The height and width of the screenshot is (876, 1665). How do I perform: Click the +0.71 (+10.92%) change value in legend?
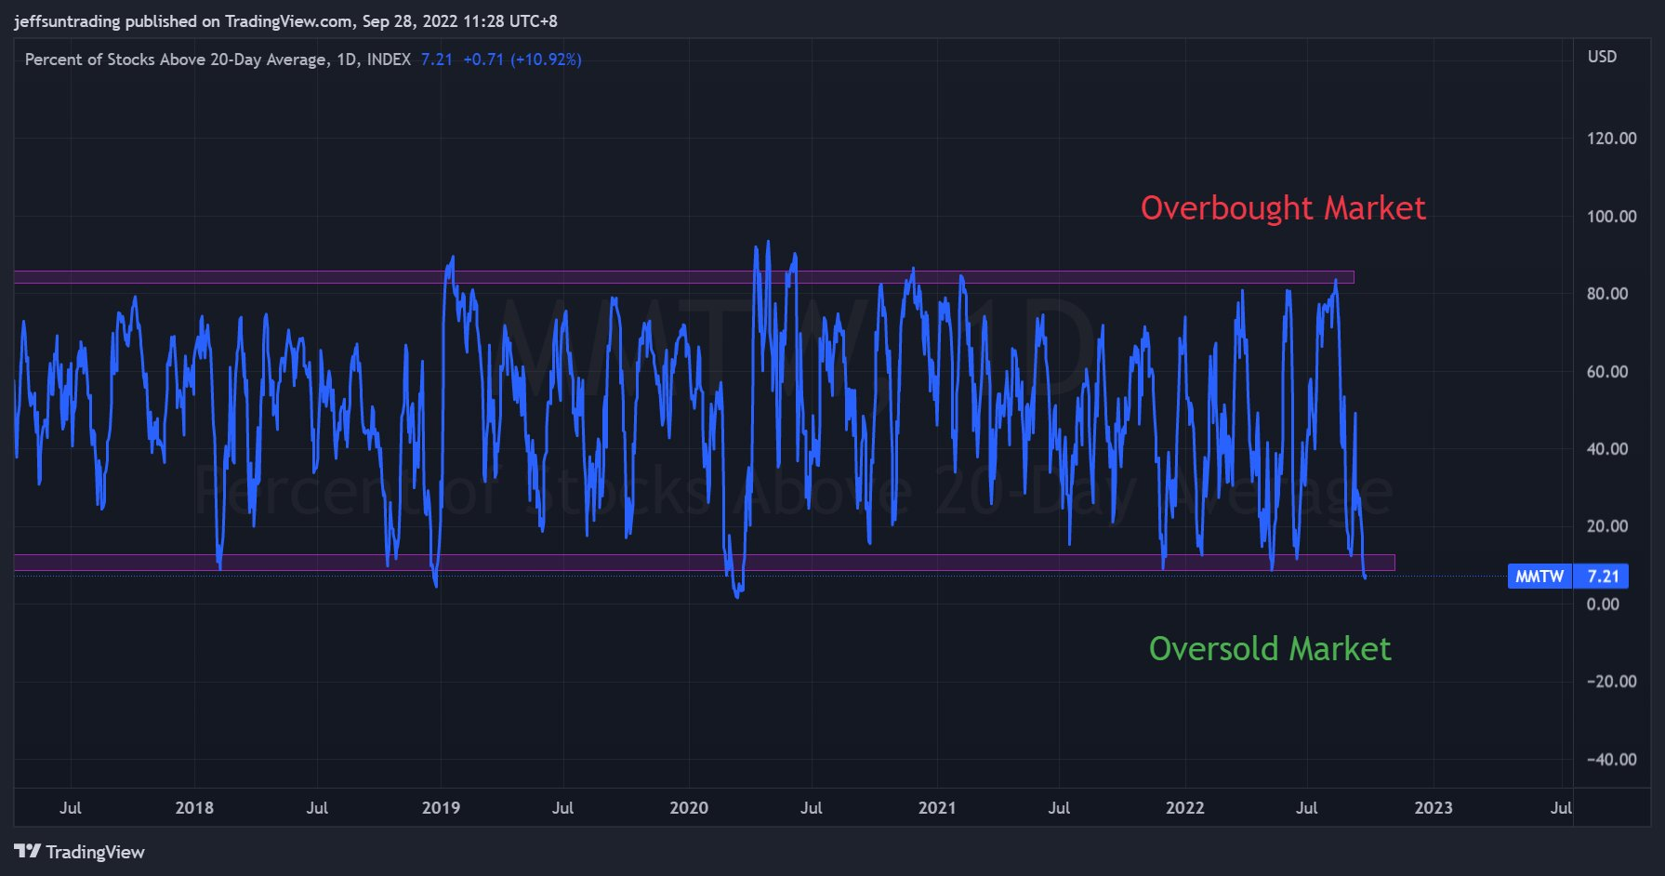(x=522, y=60)
